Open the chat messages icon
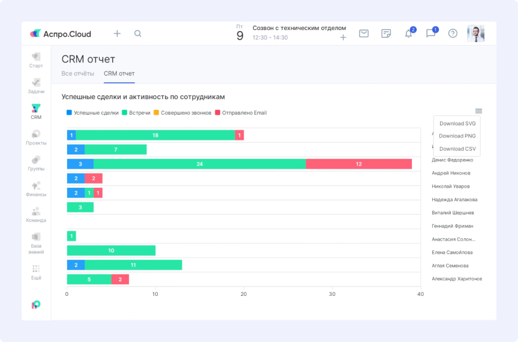Image resolution: width=518 pixels, height=342 pixels. [430, 34]
